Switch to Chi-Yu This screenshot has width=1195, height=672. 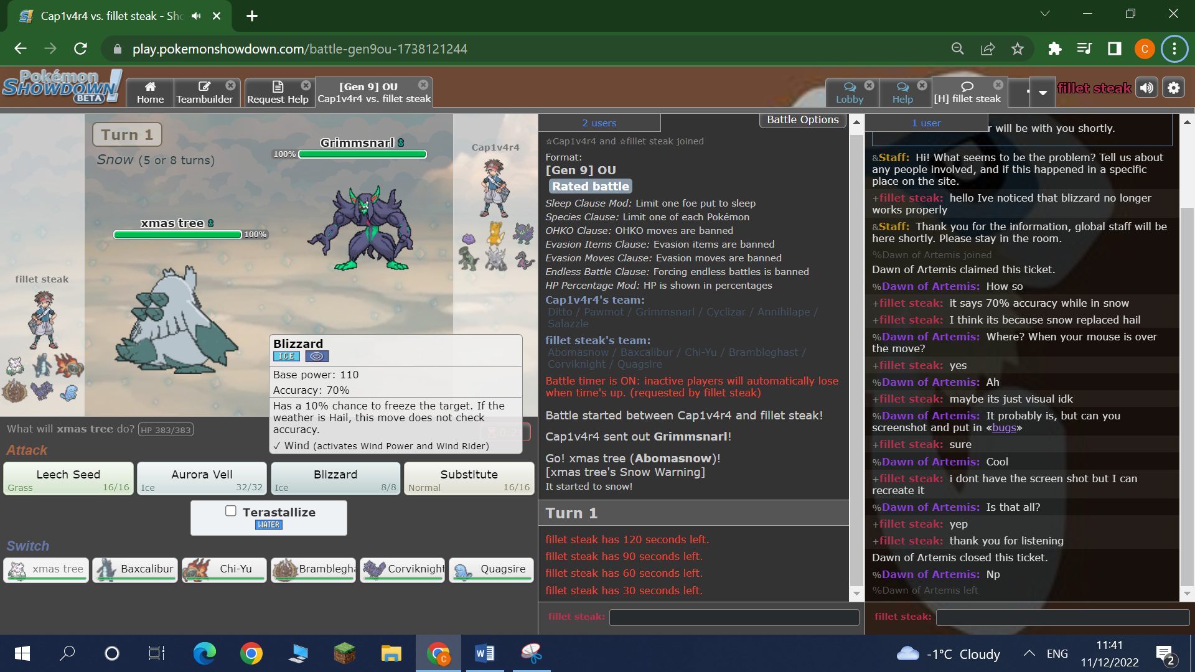224,569
